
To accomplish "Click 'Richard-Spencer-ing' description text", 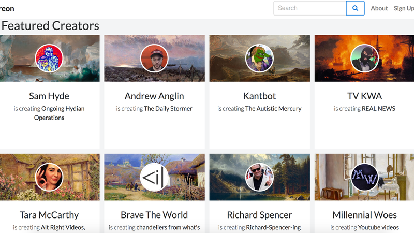I will pos(273,227).
